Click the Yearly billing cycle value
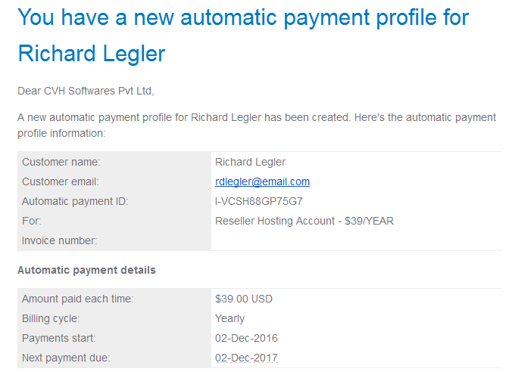This screenshot has height=372, width=515. 230,319
